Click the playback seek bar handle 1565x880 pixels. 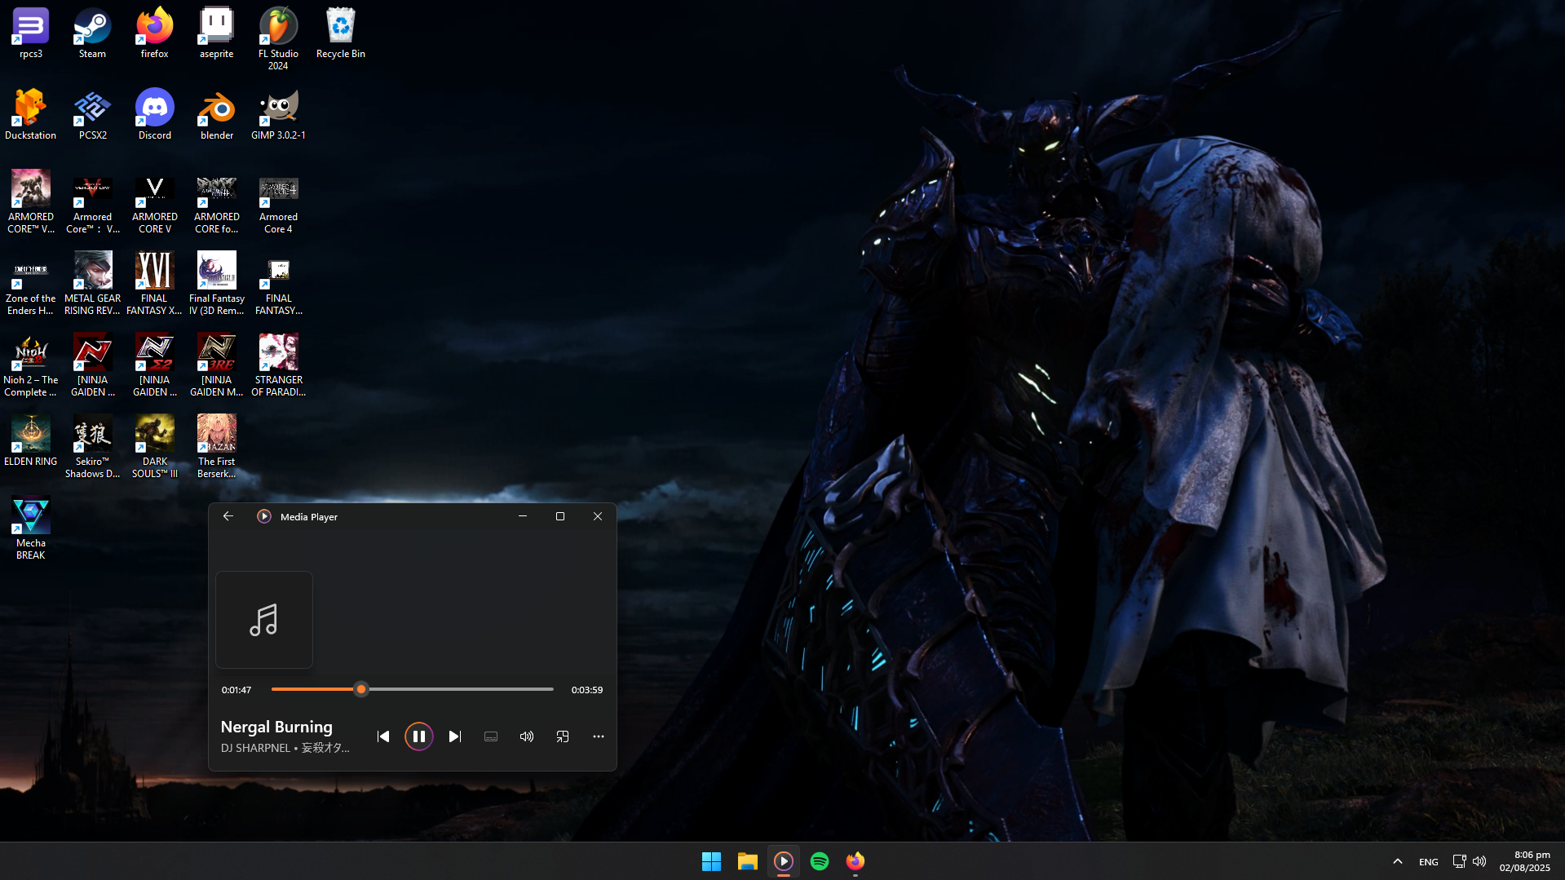pos(361,689)
